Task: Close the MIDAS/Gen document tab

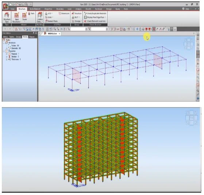Action: pyautogui.click(x=59, y=34)
